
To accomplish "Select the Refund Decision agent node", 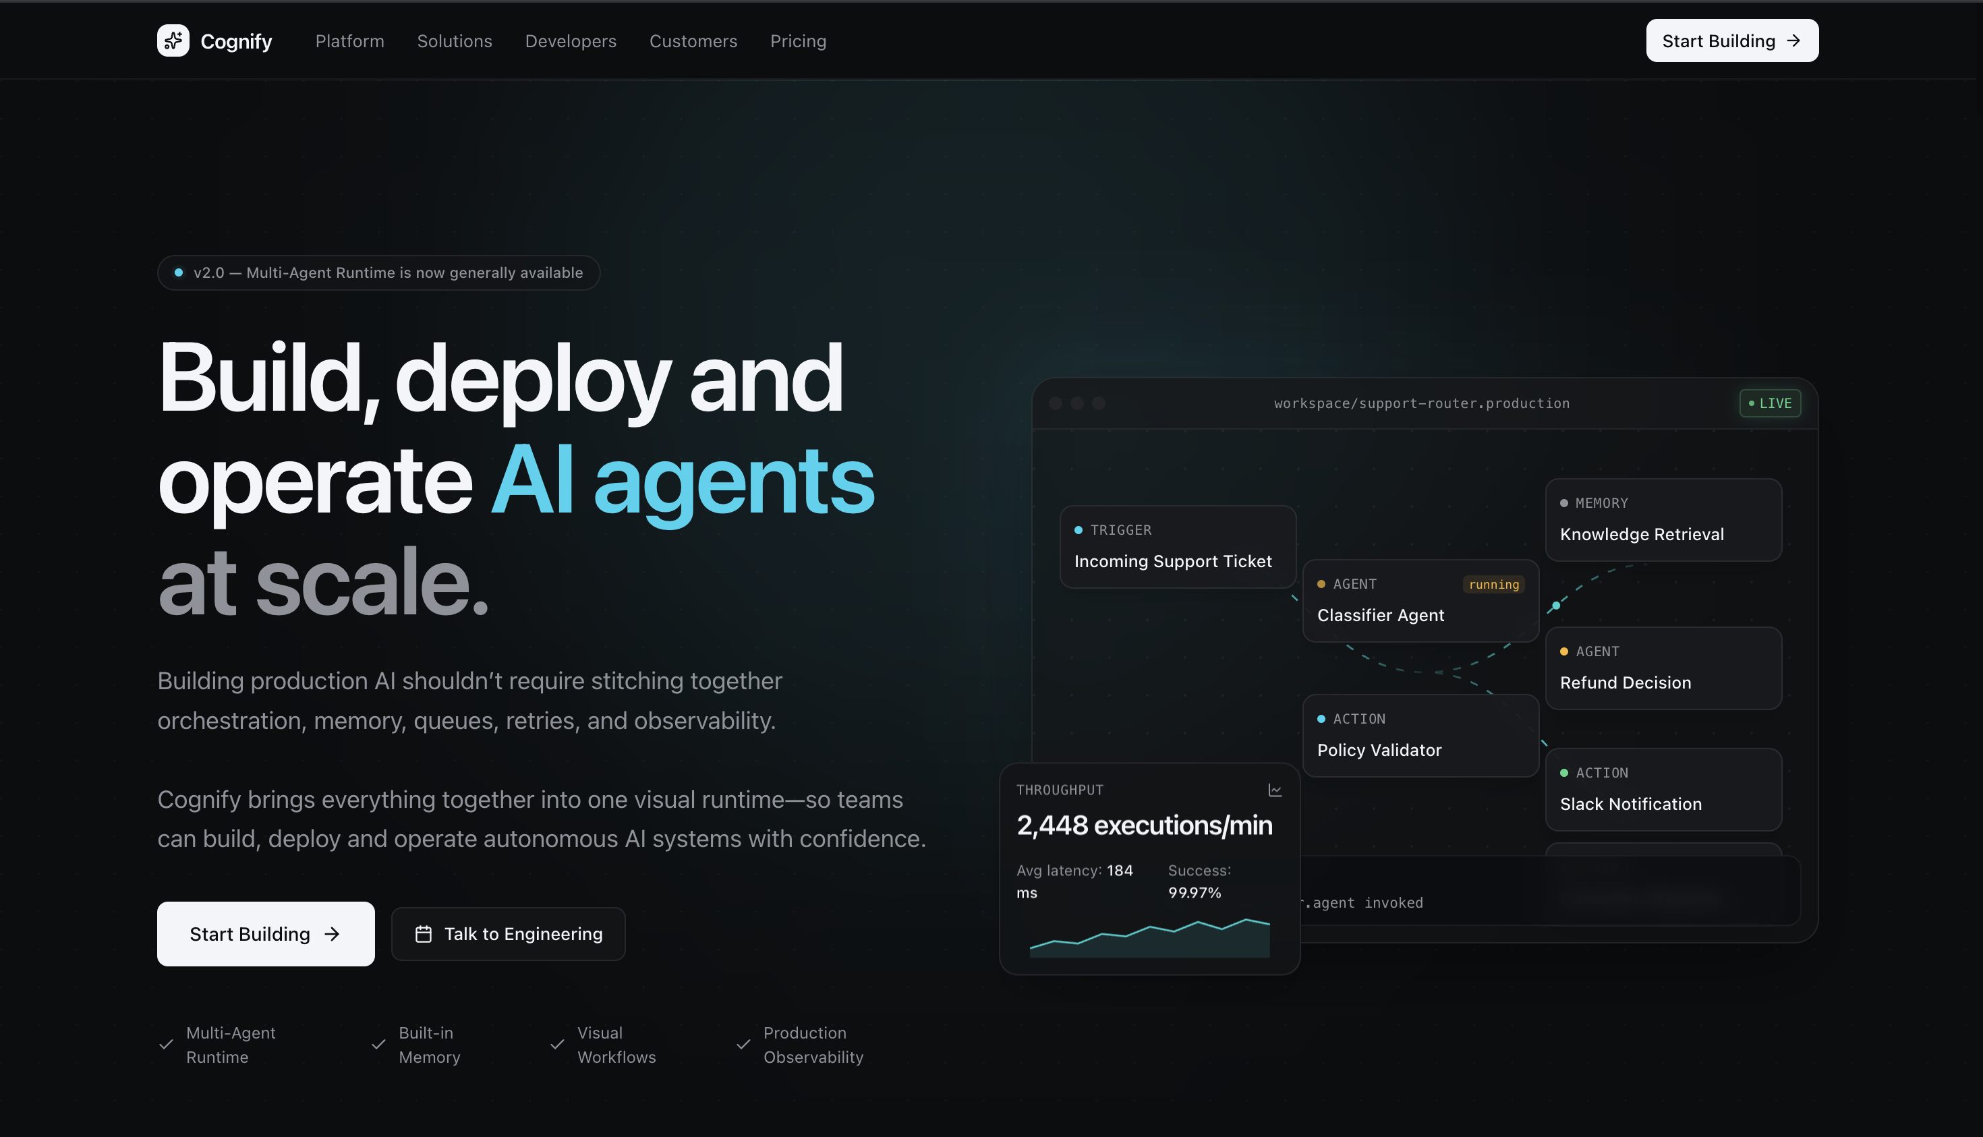I will pyautogui.click(x=1663, y=668).
